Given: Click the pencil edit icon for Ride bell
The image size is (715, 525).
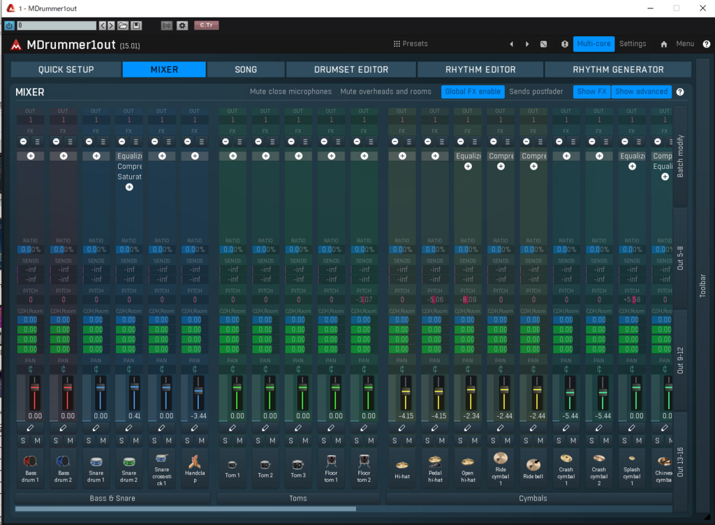Looking at the screenshot, I should [x=533, y=428].
